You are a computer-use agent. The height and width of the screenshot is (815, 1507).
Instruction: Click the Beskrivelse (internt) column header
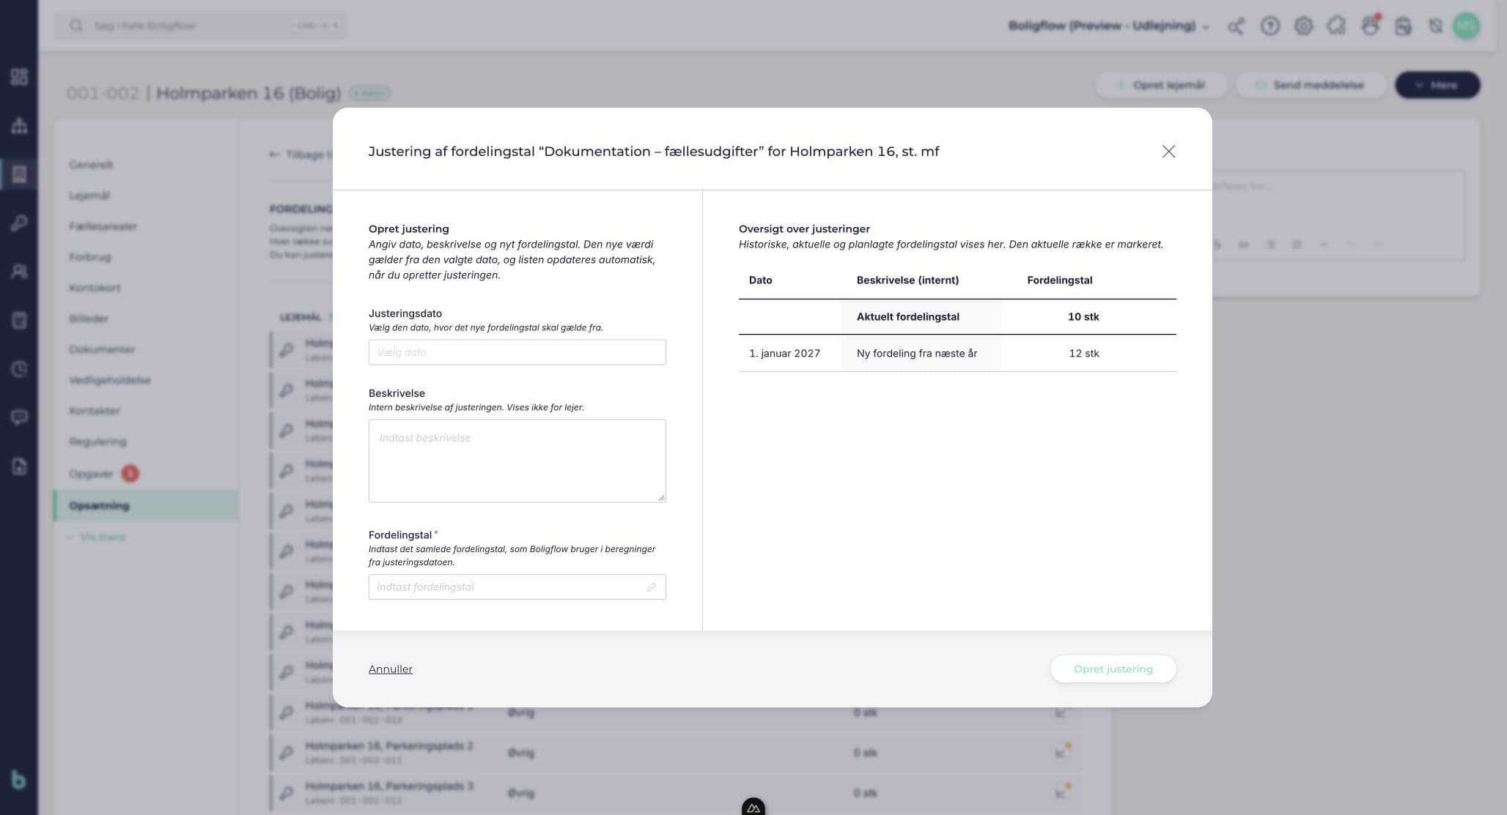pyautogui.click(x=907, y=280)
